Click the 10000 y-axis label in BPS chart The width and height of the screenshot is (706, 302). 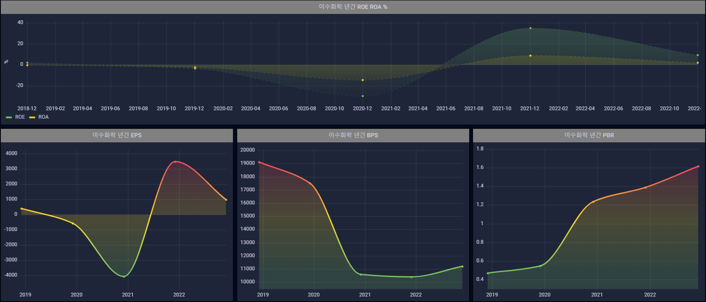247,282
